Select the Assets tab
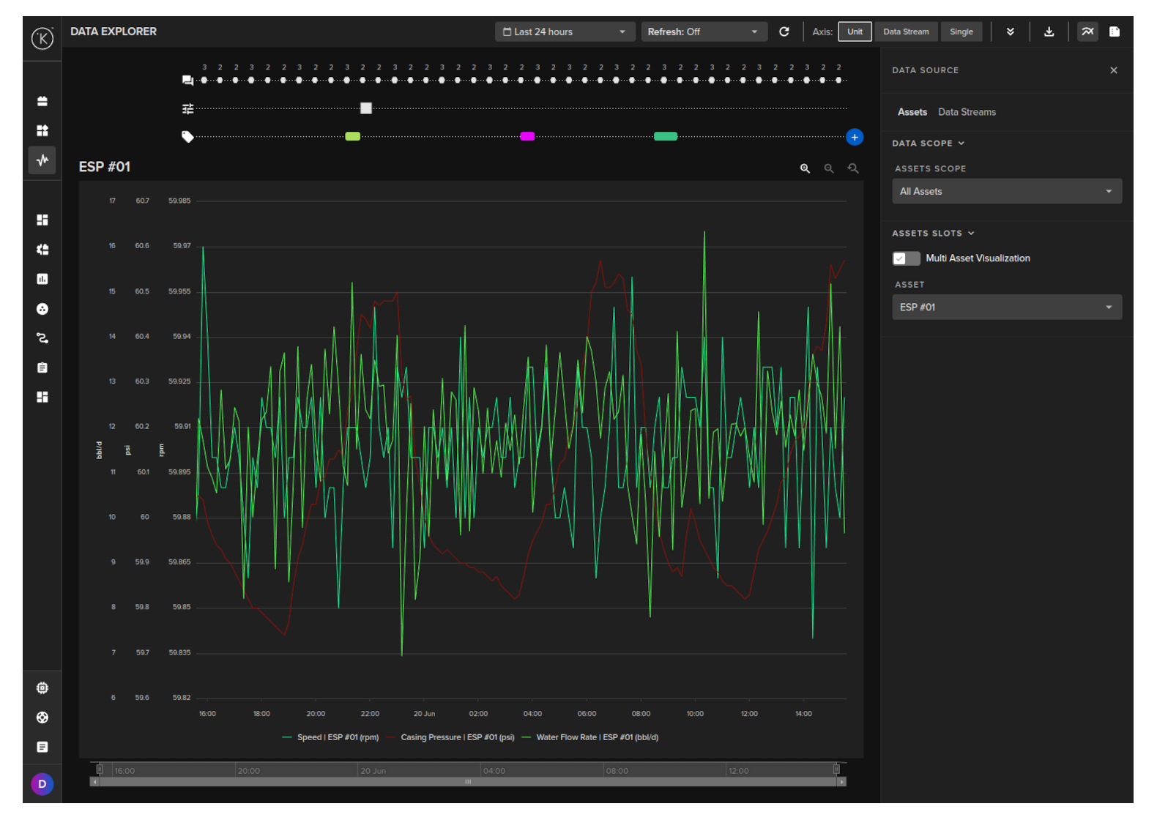The width and height of the screenshot is (1157, 820). [x=912, y=112]
